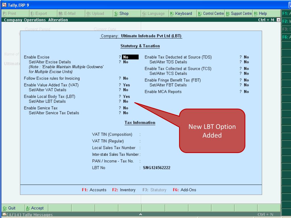Click the Ctrl + N shortcut label
The width and height of the screenshot is (291, 218).
[265, 215]
